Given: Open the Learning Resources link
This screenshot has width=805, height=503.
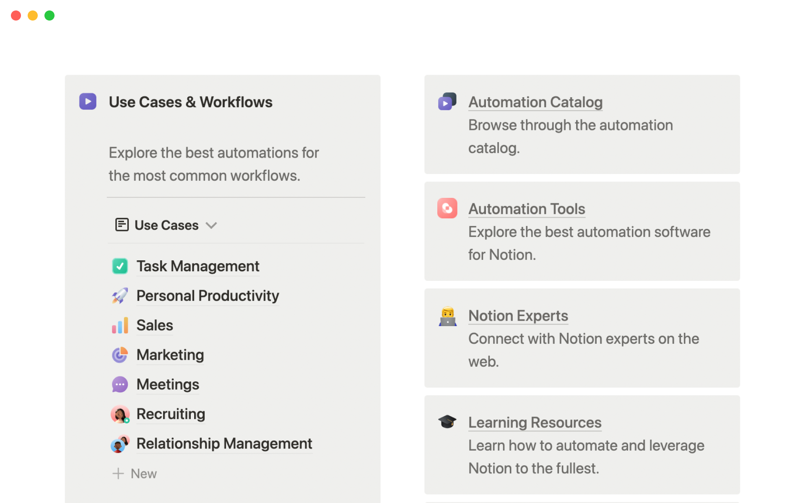Looking at the screenshot, I should tap(535, 423).
